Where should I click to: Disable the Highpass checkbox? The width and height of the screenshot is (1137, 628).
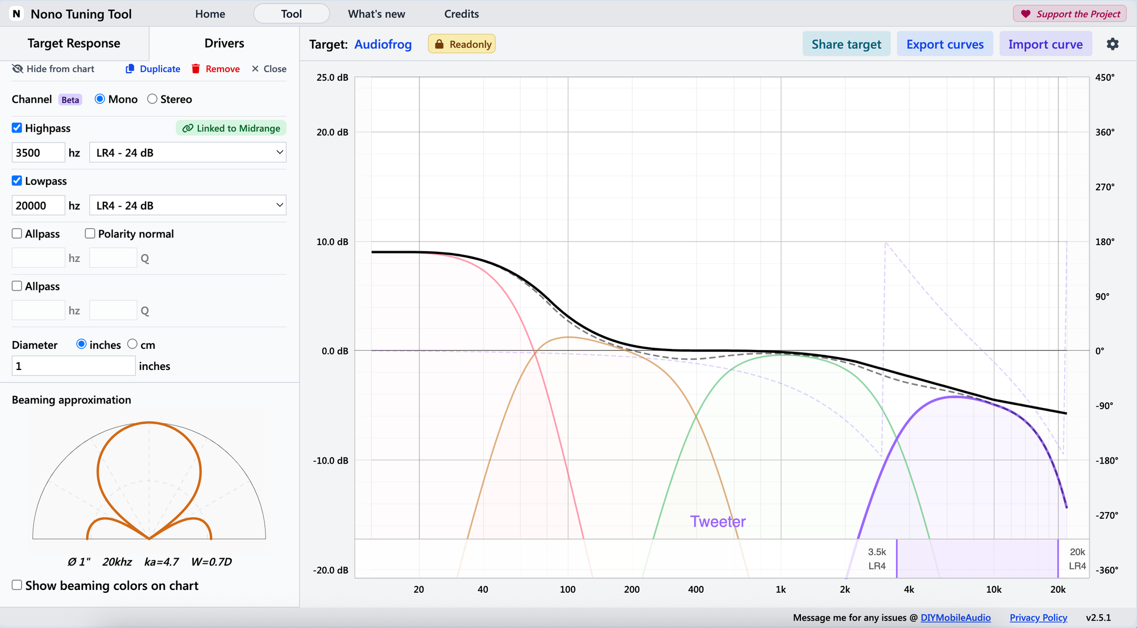pos(17,128)
